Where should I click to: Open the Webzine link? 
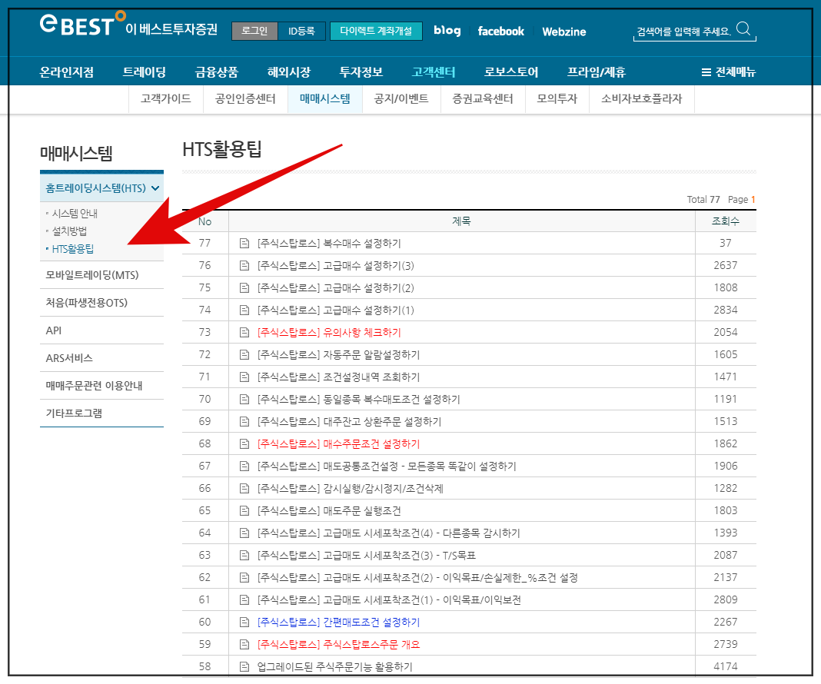[564, 32]
